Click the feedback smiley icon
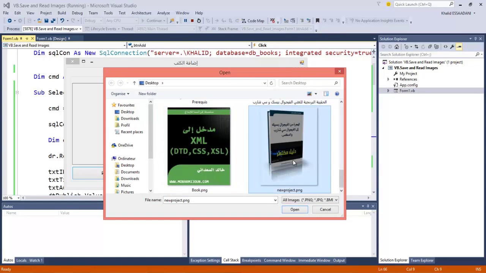This screenshot has height=273, width=486. click(388, 4)
